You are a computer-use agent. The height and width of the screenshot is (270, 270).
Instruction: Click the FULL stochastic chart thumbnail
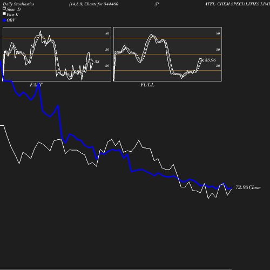[x=167, y=54]
